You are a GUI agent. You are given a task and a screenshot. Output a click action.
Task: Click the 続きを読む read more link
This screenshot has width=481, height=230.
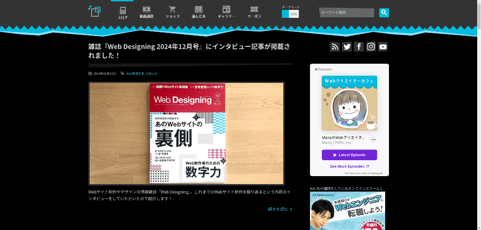point(280,209)
